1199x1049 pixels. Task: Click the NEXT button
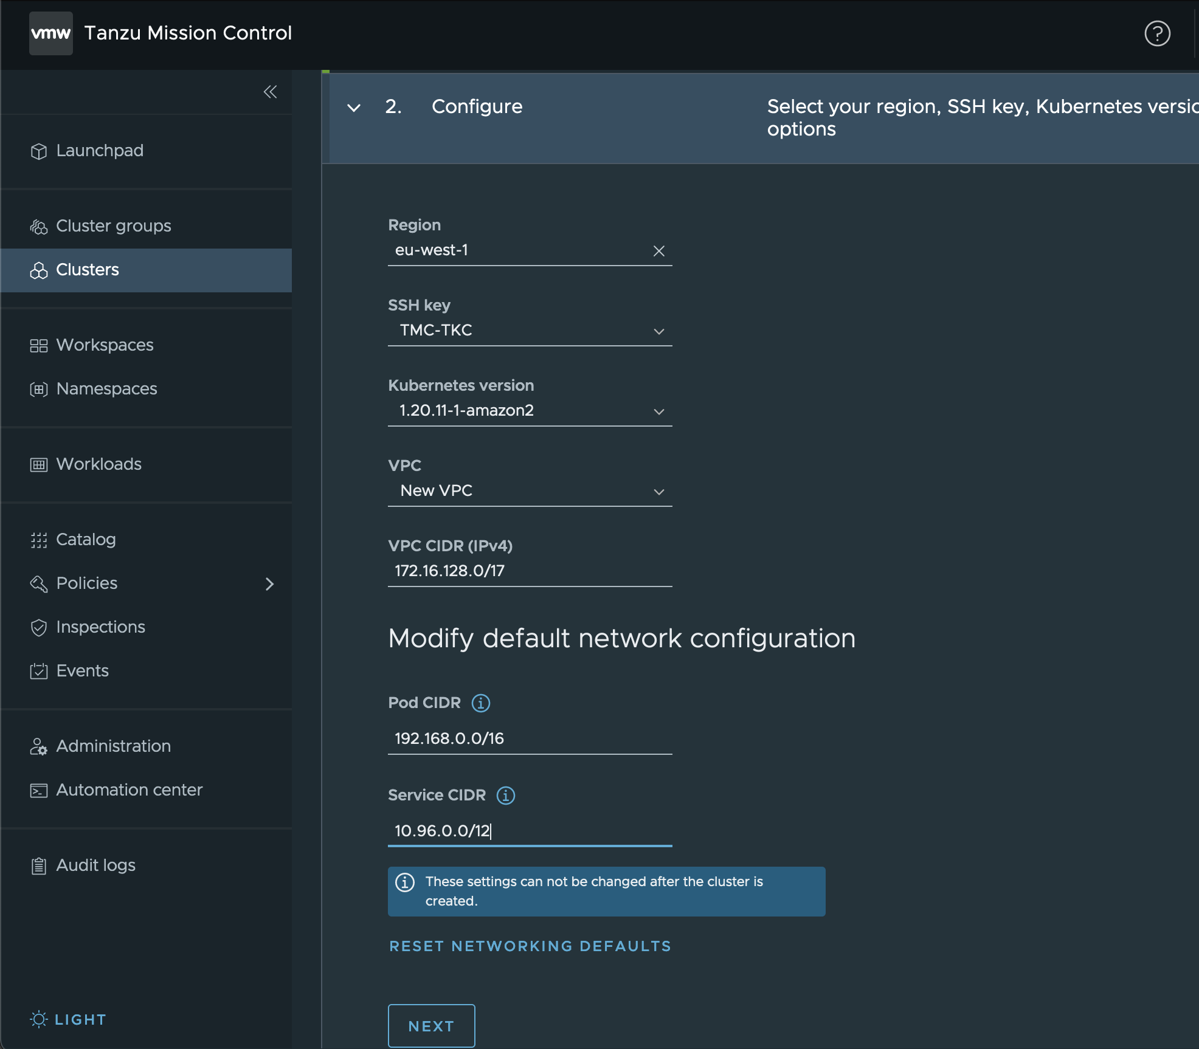click(x=432, y=1026)
